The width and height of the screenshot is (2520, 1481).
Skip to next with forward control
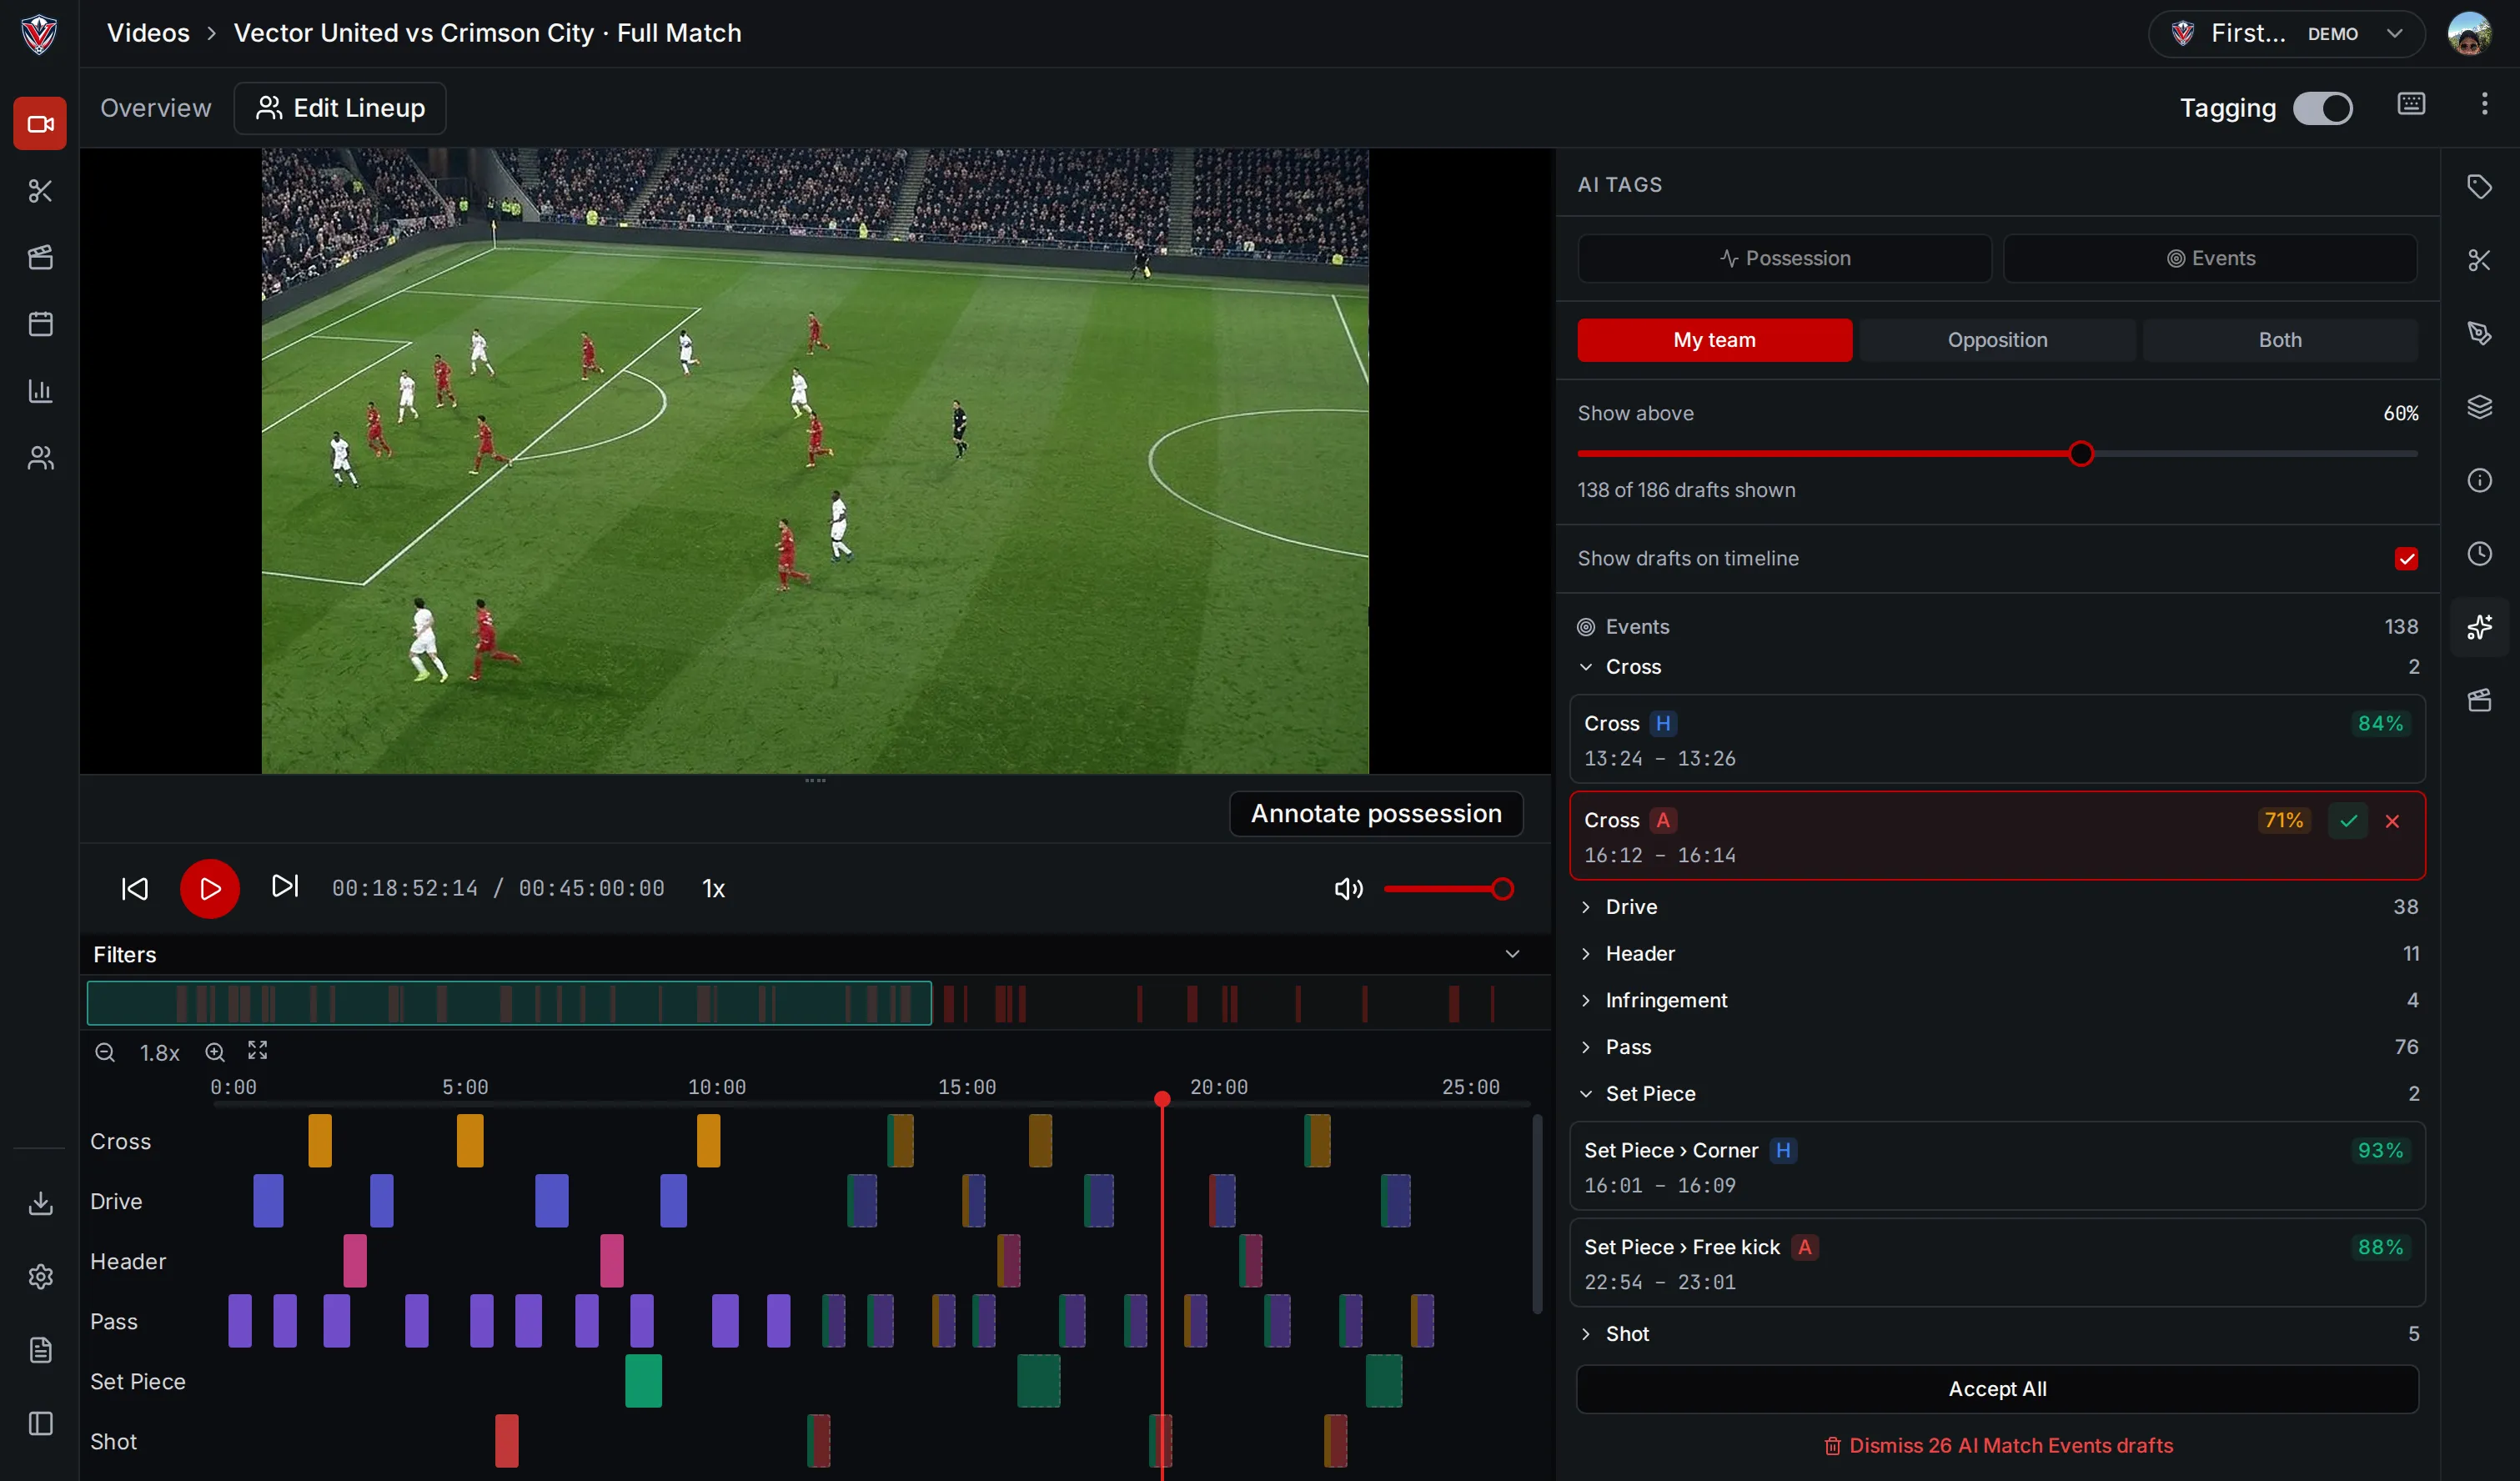click(x=285, y=886)
